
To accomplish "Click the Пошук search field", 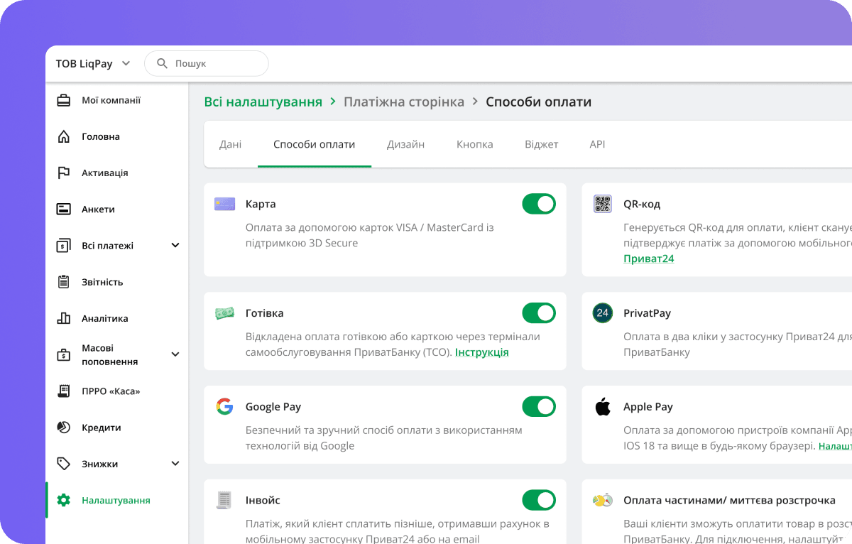I will click(x=213, y=63).
